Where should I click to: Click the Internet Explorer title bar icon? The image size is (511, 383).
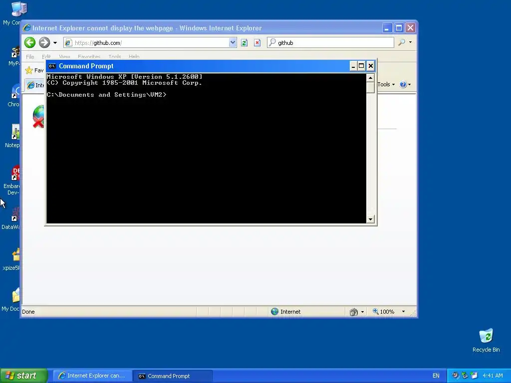point(27,28)
